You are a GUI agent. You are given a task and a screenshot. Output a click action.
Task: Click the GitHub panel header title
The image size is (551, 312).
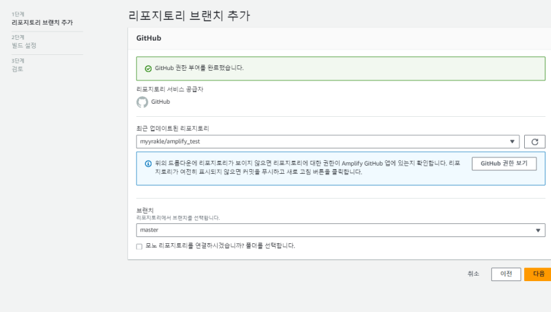point(149,38)
